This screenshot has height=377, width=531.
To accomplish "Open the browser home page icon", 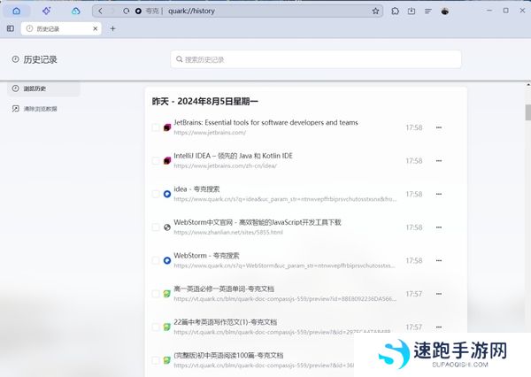I will point(16,11).
